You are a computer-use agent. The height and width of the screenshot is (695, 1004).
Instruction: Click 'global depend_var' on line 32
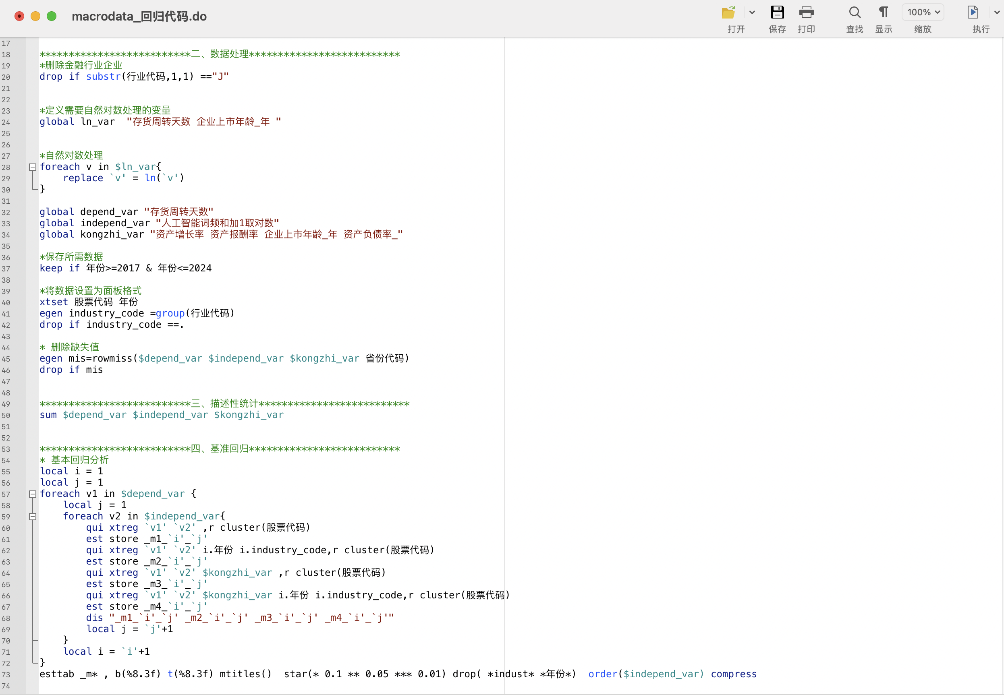click(x=127, y=212)
